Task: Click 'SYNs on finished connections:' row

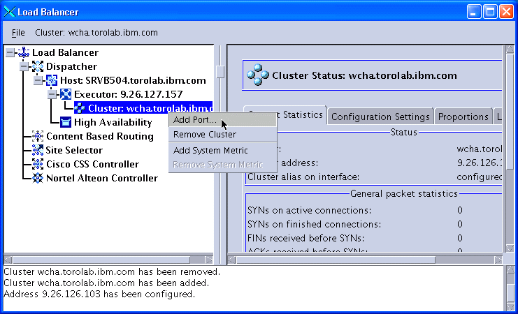Action: [x=373, y=224]
